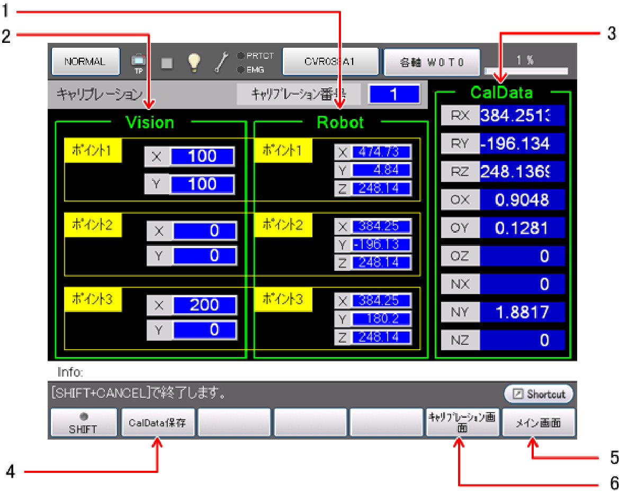Viewport: 619px width, 493px height.
Task: Open the Shortcut button
Action: (539, 394)
